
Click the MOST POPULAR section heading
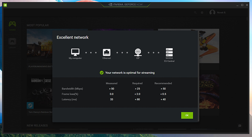pos(37,25)
